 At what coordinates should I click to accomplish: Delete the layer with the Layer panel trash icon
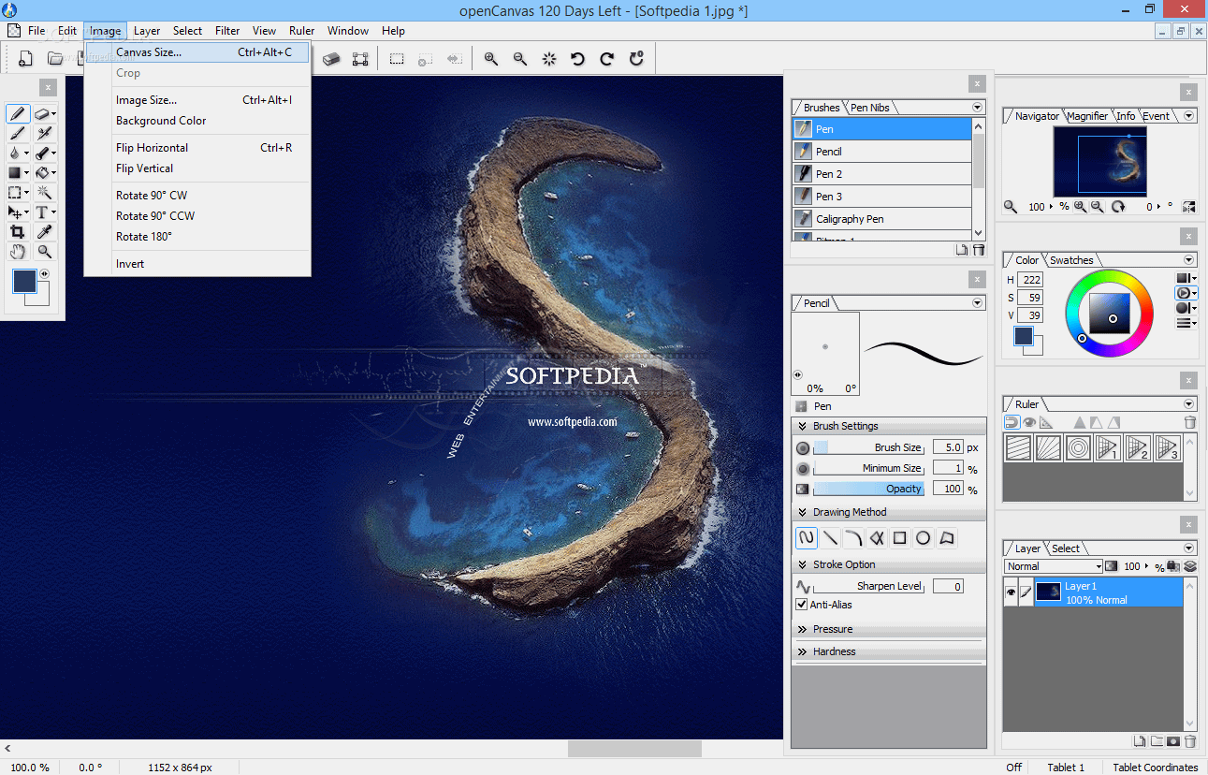(1190, 741)
